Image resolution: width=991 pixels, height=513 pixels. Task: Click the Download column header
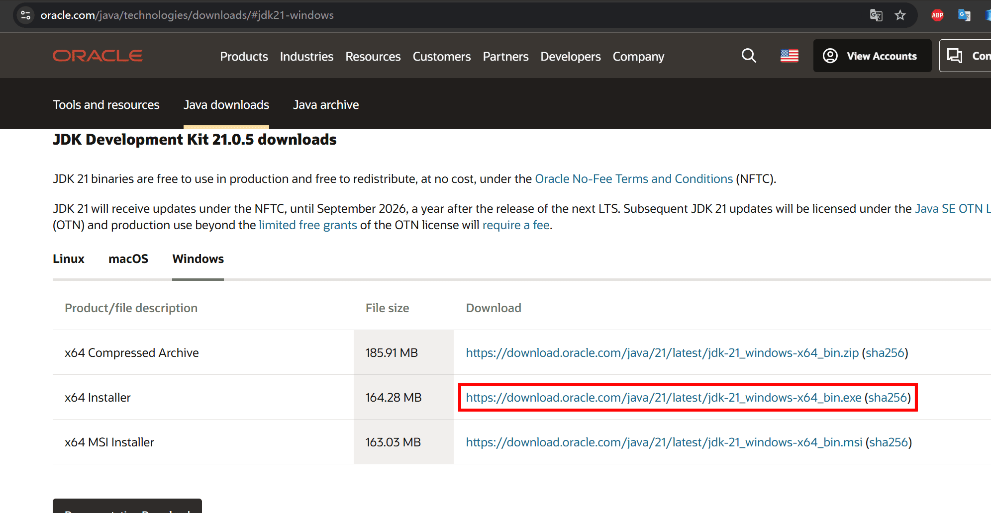pos(494,308)
